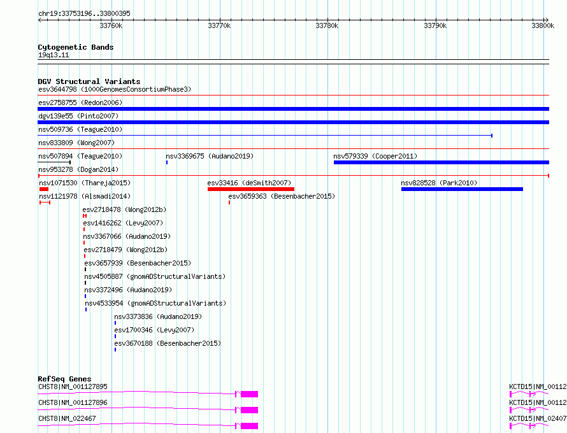Click the nsv828528 (Park2010) blue bar
Screen dimensions: 567x433
[462, 189]
